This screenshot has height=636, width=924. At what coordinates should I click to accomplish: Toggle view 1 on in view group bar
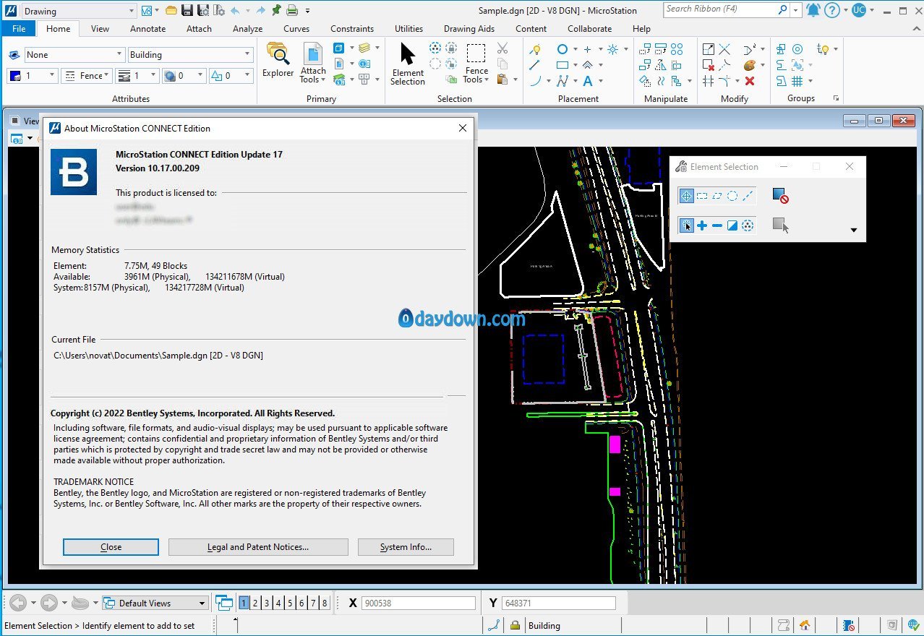[244, 603]
